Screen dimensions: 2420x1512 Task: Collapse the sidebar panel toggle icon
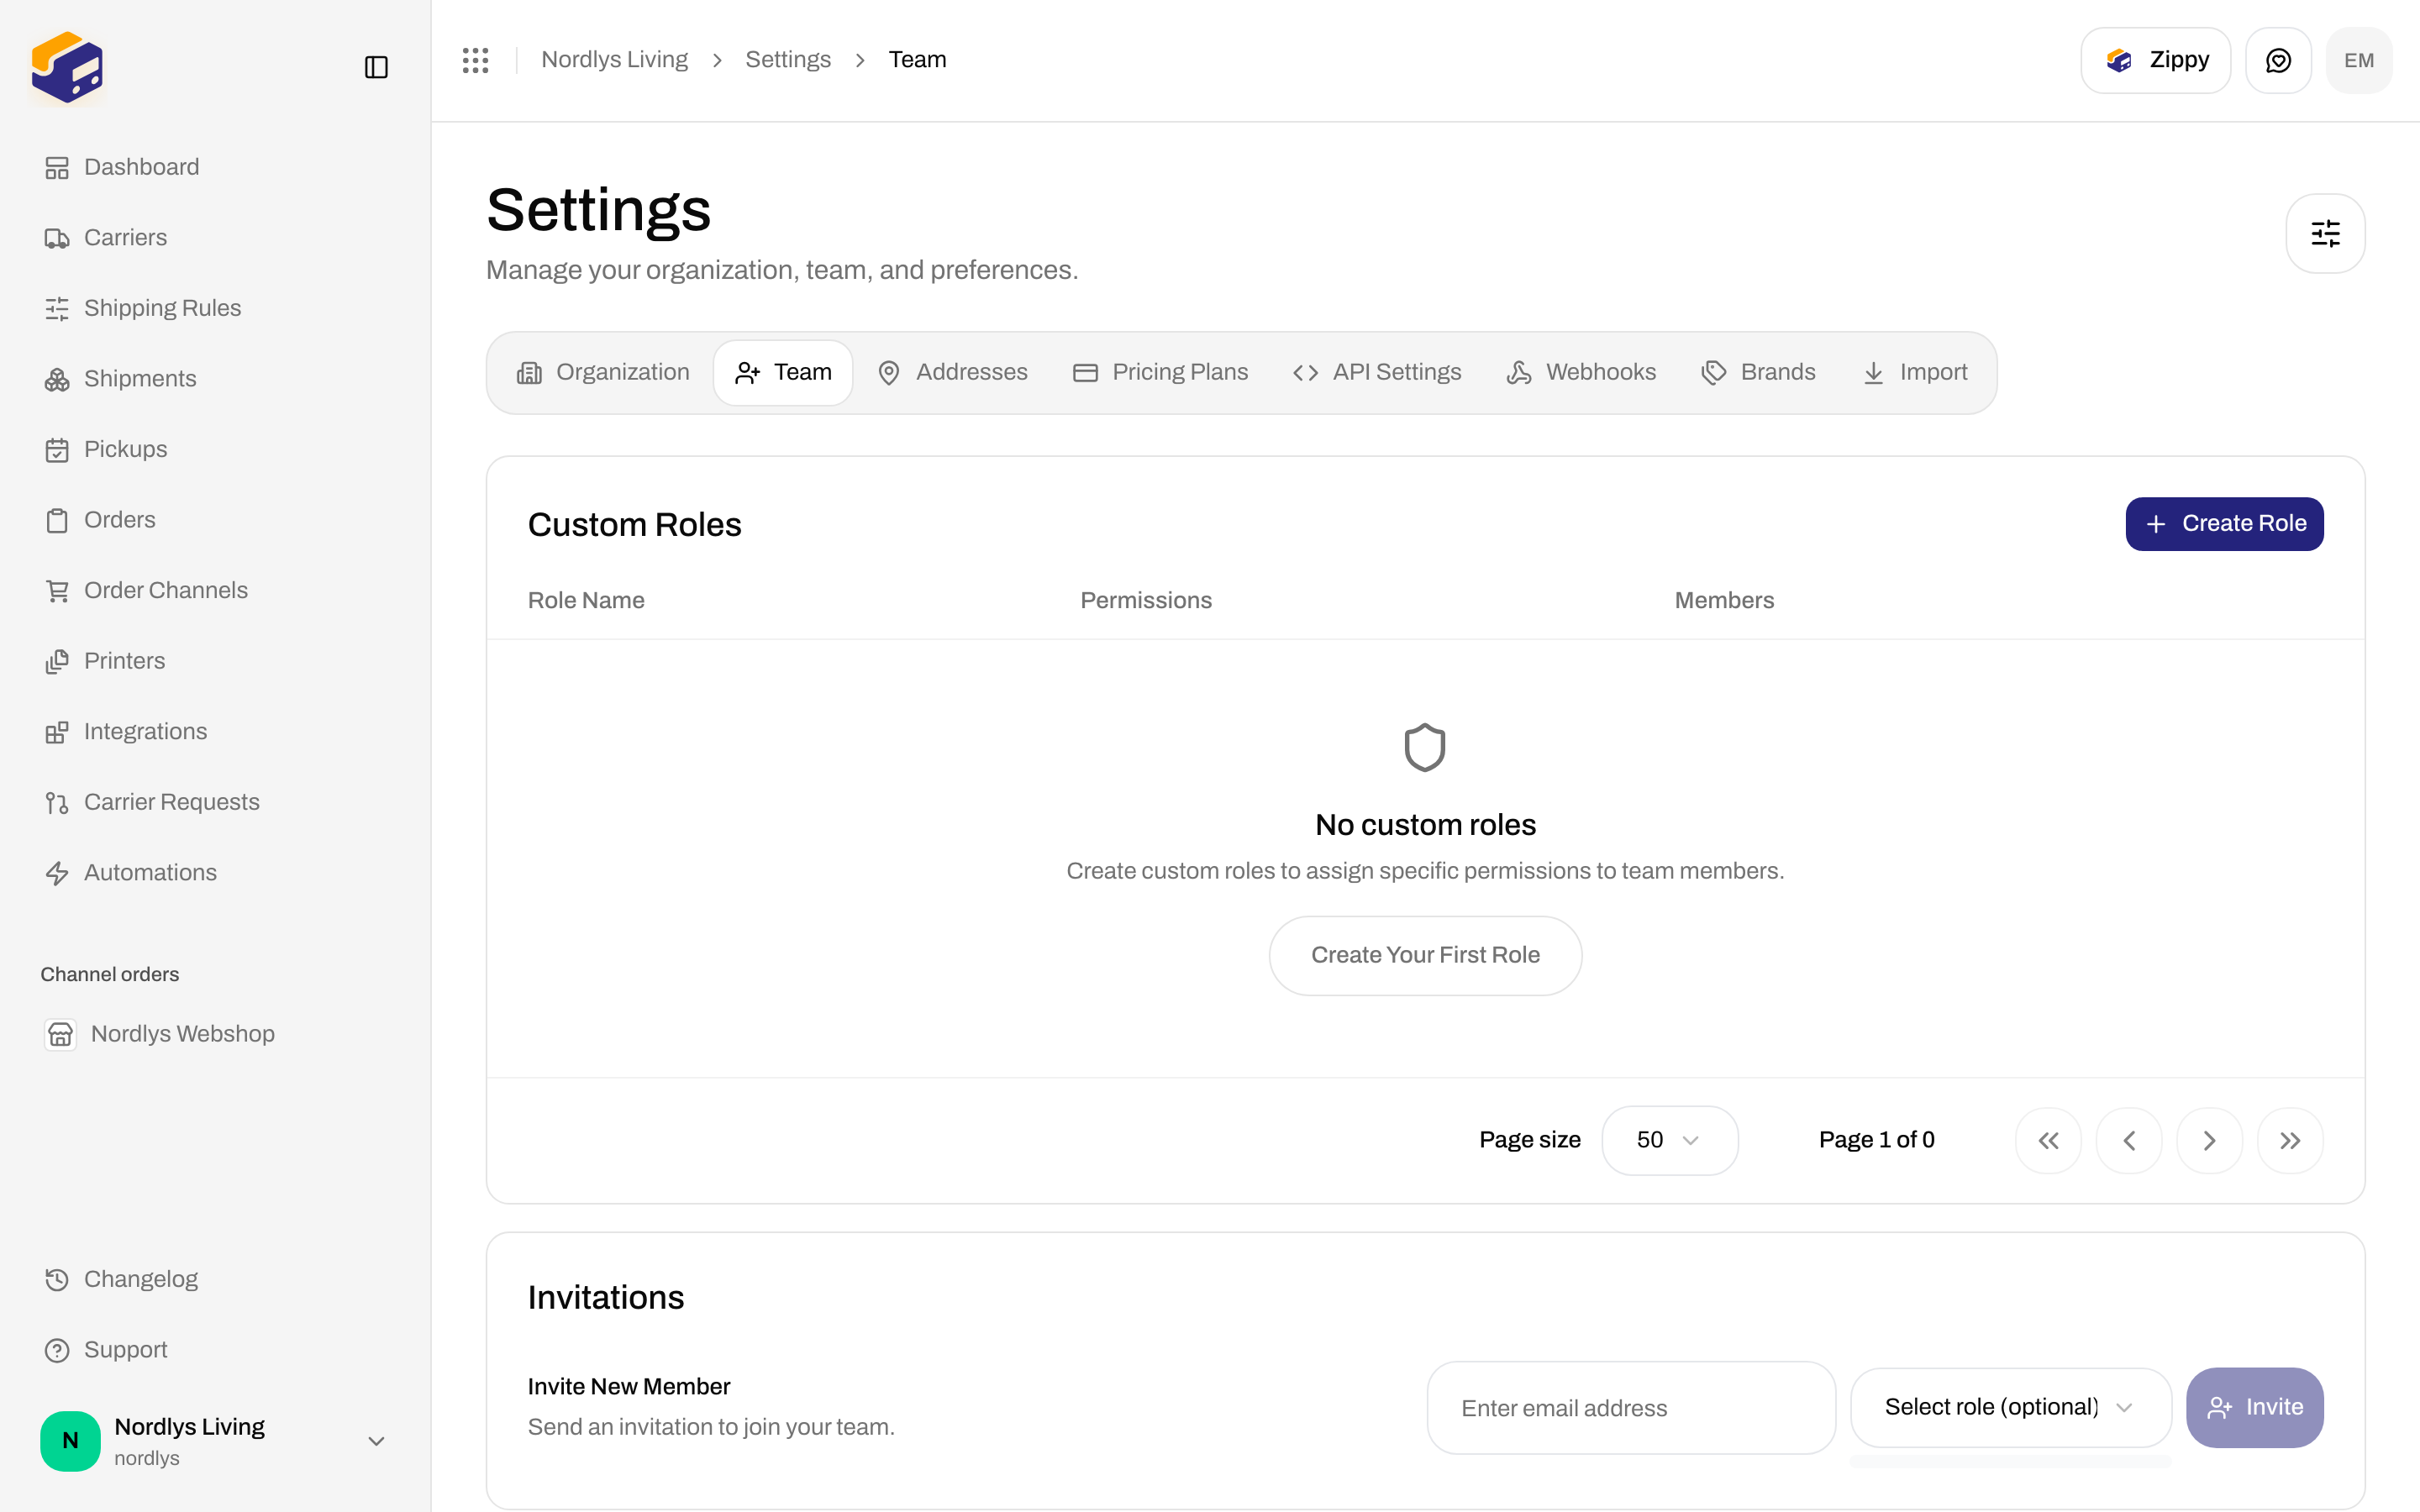click(x=376, y=67)
